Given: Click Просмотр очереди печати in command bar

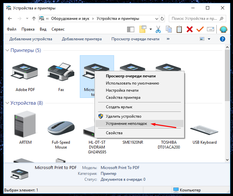Looking at the screenshot, I should point(135,39).
